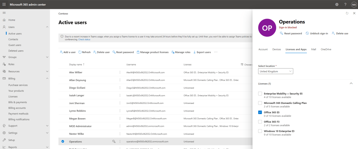Collapse the Billing navigation group
The width and height of the screenshot is (358, 149).
(47, 79)
